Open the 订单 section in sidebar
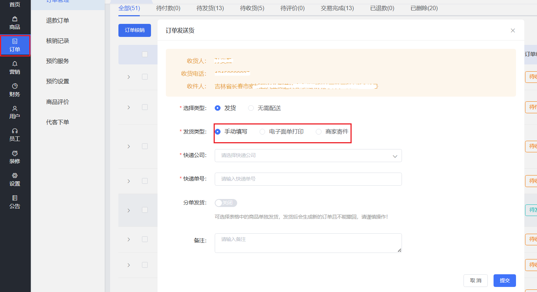The width and height of the screenshot is (537, 292). (15, 45)
